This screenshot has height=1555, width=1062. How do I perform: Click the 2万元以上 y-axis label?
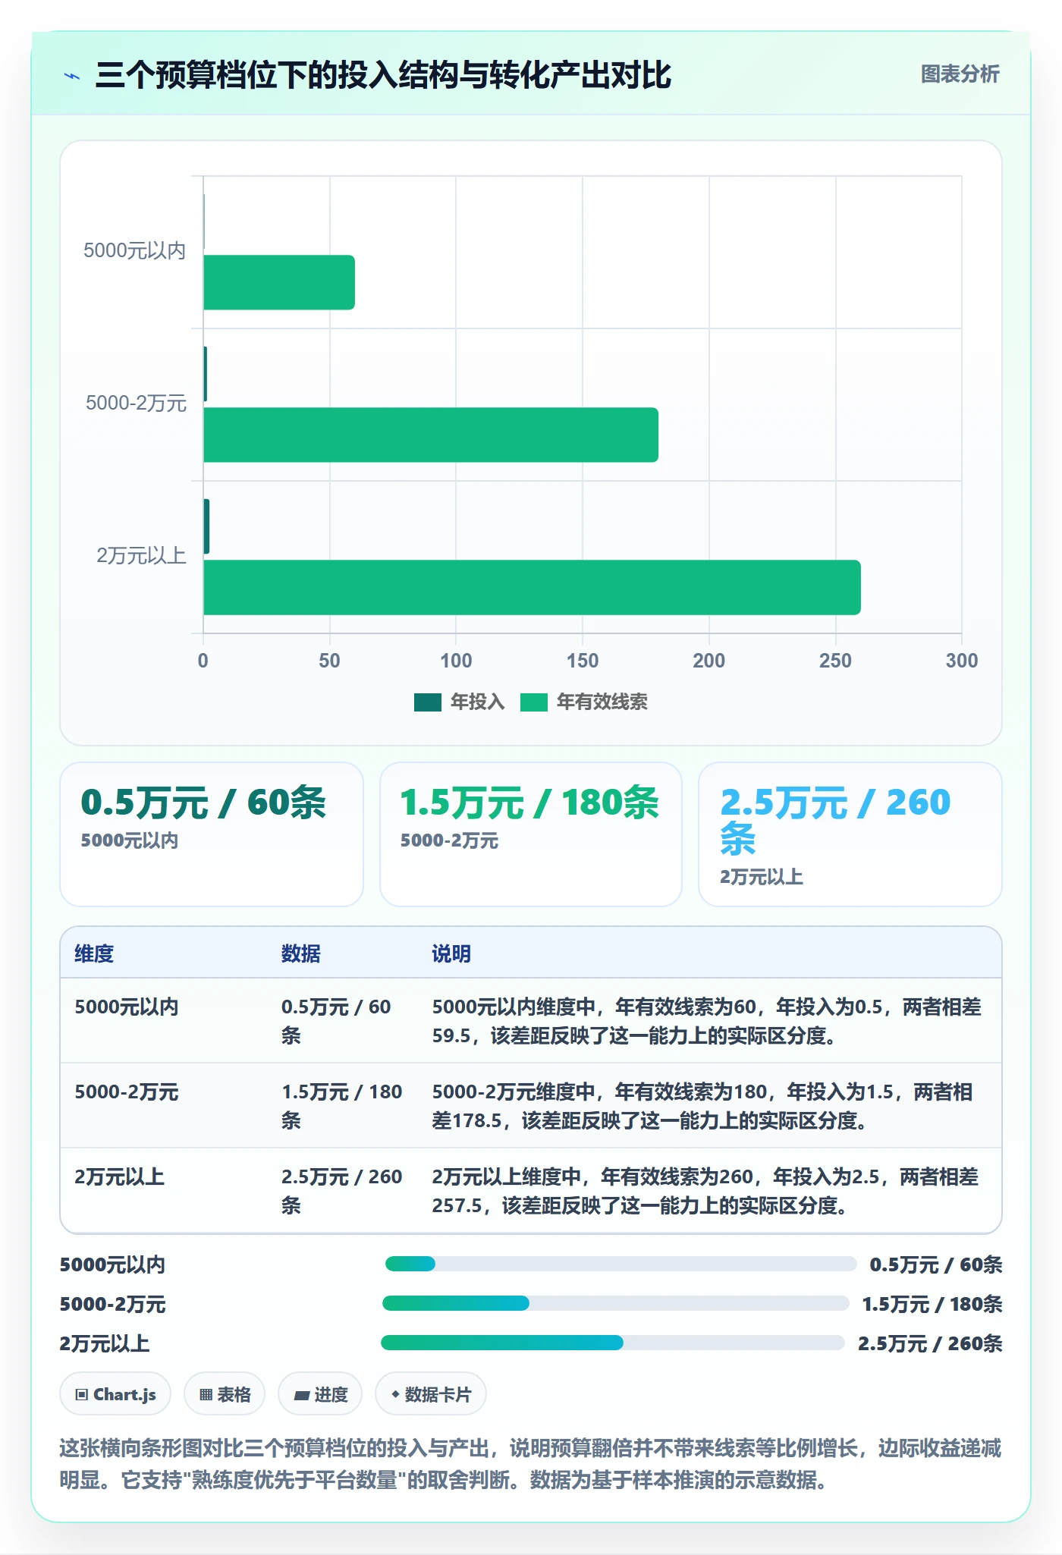point(141,556)
